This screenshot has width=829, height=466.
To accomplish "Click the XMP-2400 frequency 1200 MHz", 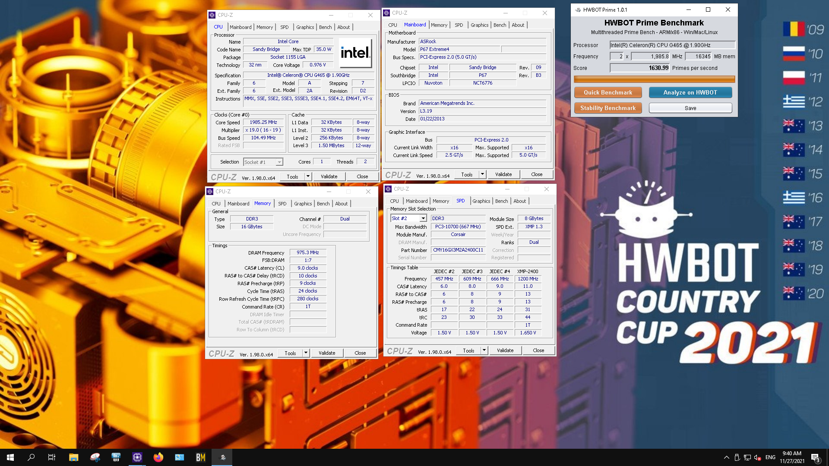I will pos(528,279).
